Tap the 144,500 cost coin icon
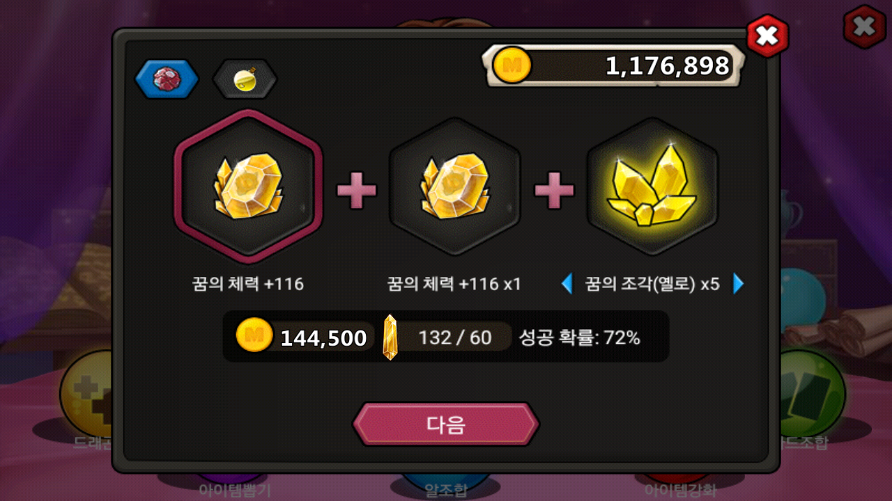This screenshot has width=892, height=501. coord(254,337)
